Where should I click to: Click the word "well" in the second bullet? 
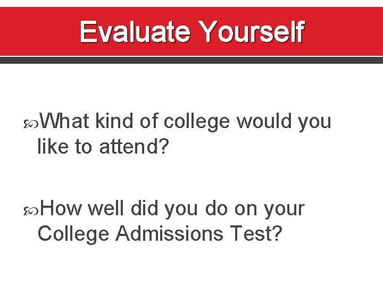click(x=105, y=209)
